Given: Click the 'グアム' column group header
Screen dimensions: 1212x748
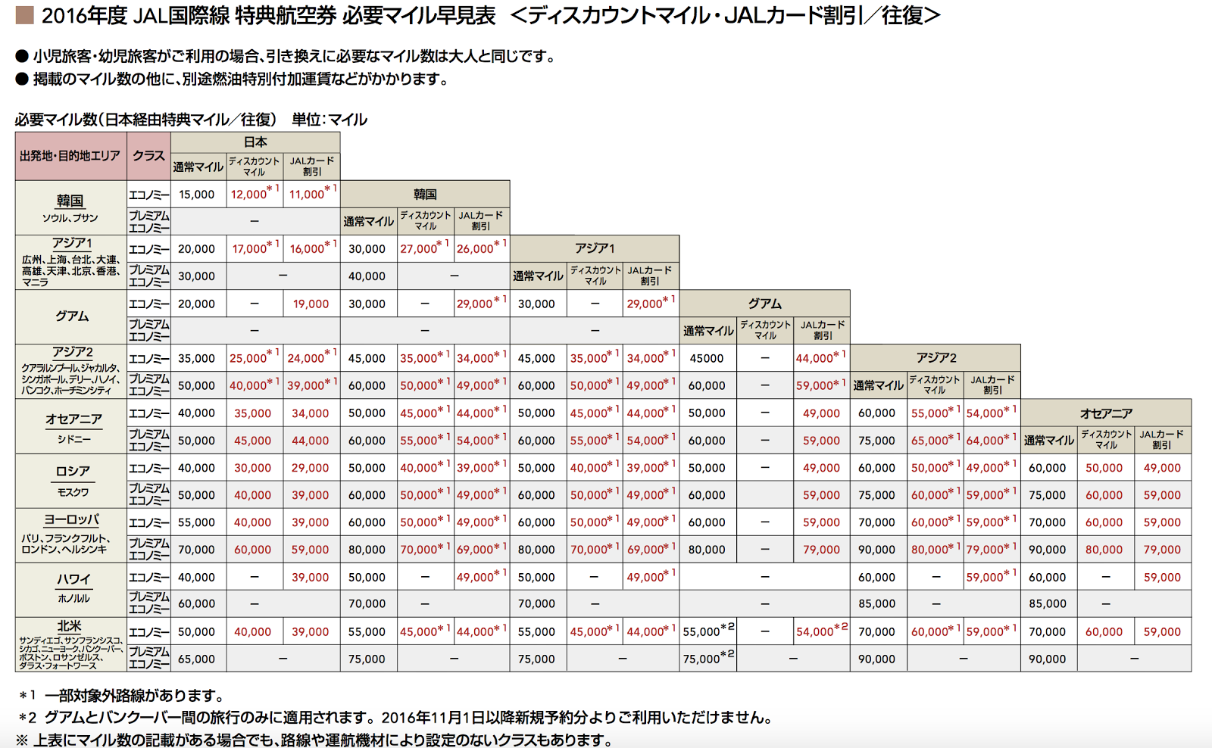Looking at the screenshot, I should point(765,304).
